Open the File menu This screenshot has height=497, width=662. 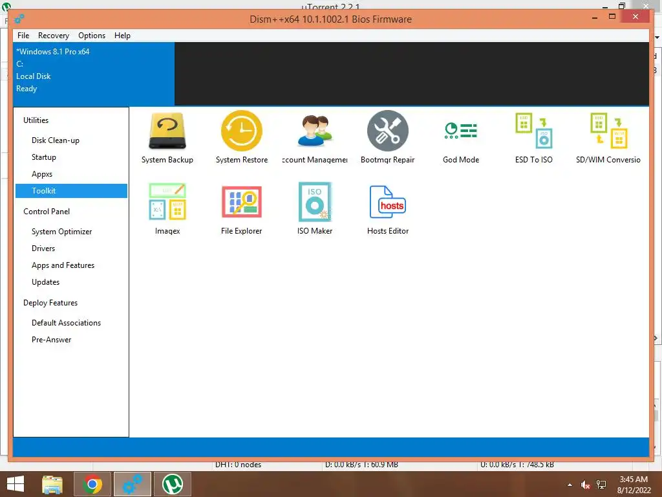[x=23, y=36]
